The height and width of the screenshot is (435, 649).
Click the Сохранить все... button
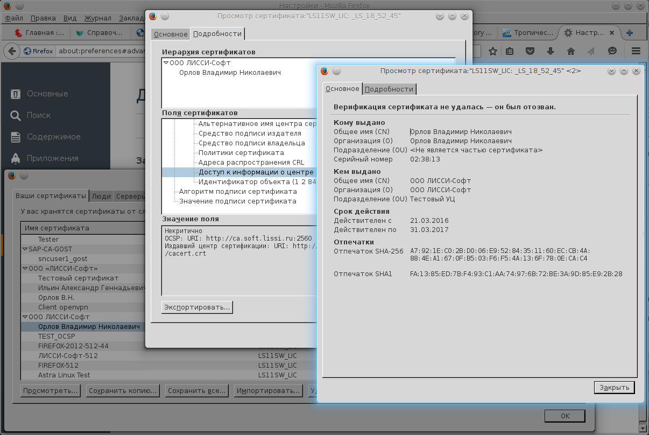(x=196, y=390)
